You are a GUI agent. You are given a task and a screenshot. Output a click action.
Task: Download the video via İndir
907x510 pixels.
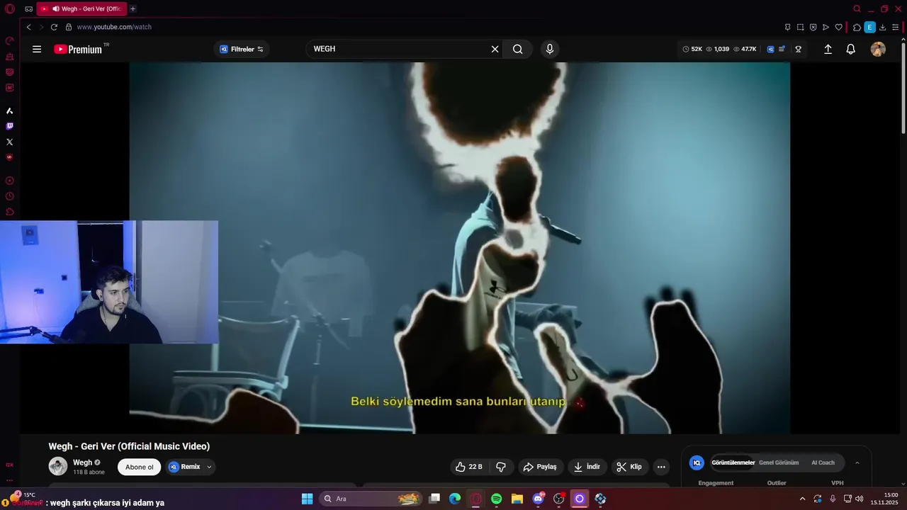pos(587,467)
